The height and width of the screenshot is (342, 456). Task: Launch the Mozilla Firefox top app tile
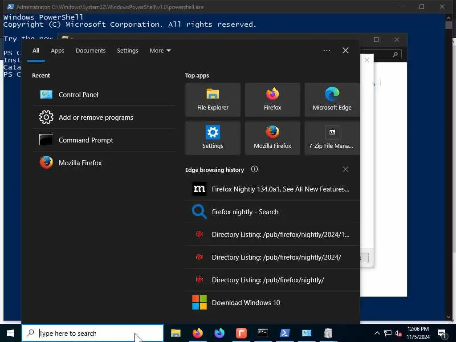click(273, 138)
